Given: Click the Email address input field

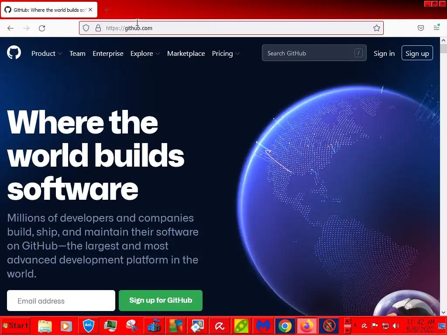Looking at the screenshot, I should (x=61, y=301).
